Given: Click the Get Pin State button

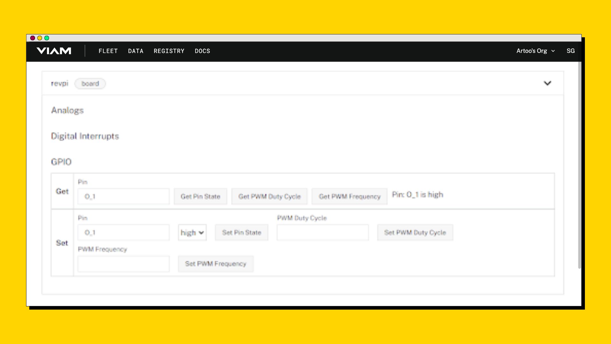Looking at the screenshot, I should [x=200, y=196].
